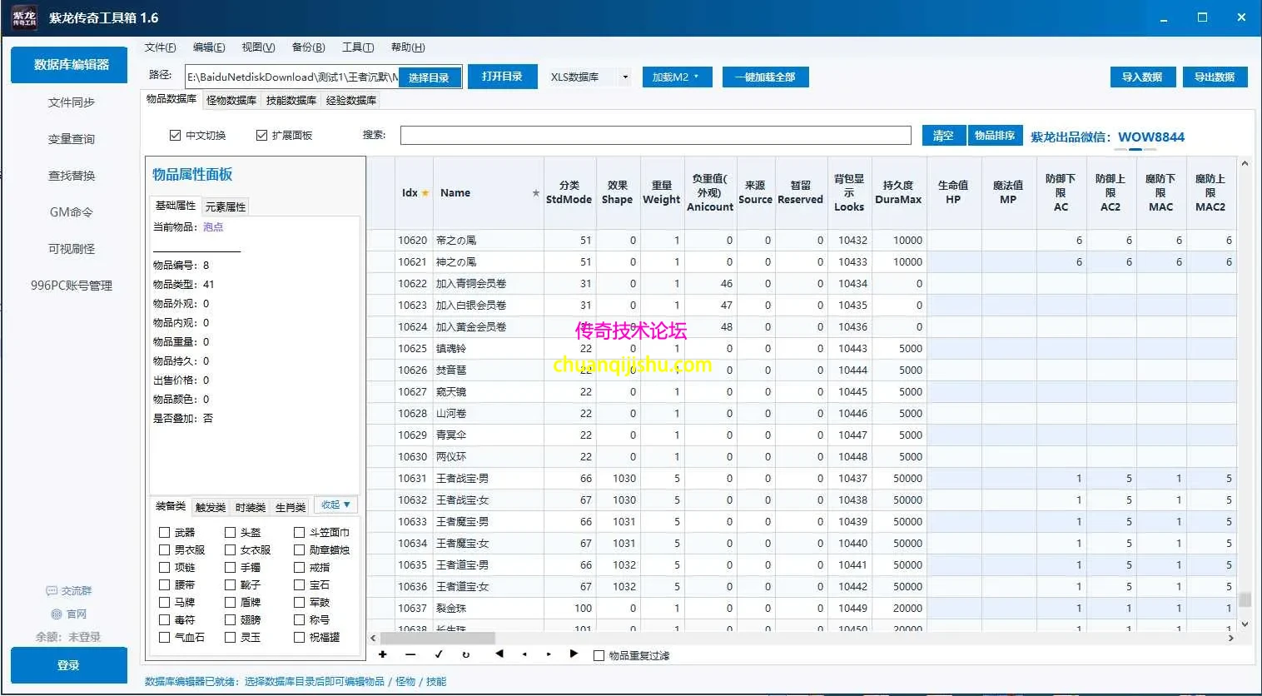Check the 武器 equipment filter

point(165,532)
